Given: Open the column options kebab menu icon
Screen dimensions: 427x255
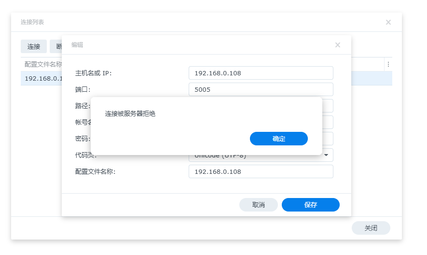Looking at the screenshot, I should point(388,64).
